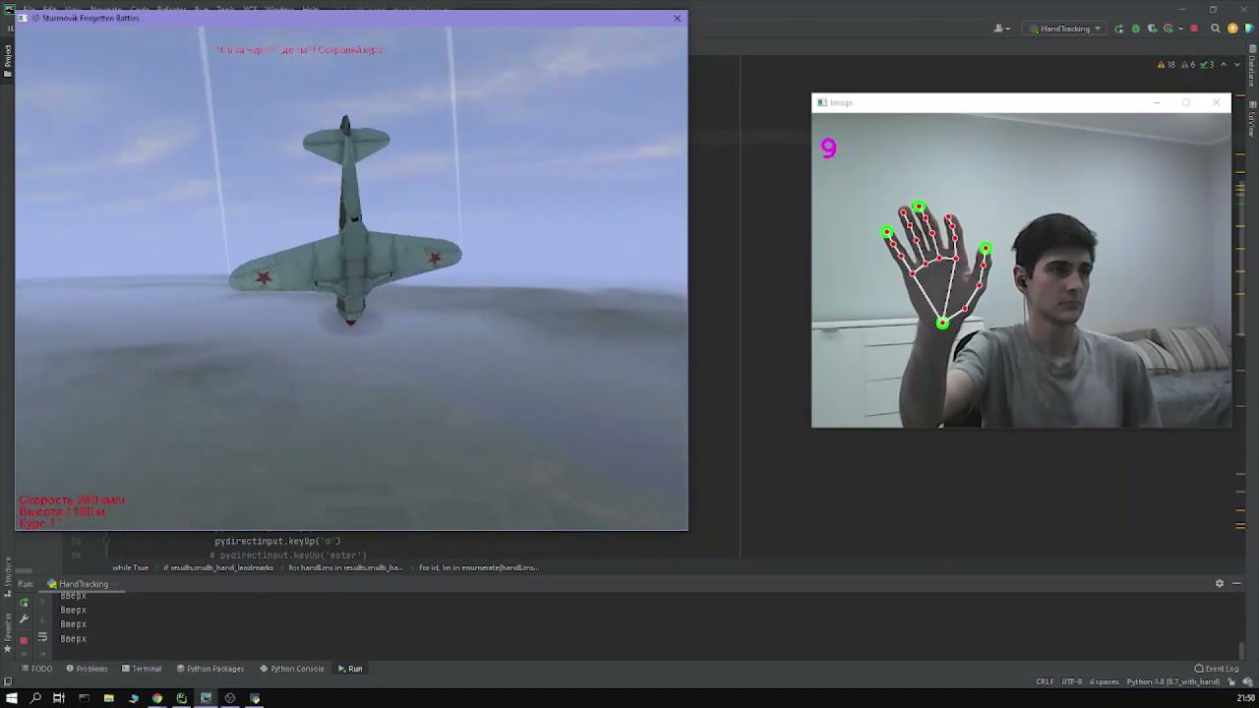Select the Run tool window tab
The image size is (1259, 708).
[350, 669]
